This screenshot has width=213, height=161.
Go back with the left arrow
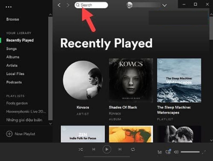[x=59, y=5]
